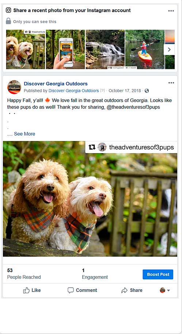The width and height of the screenshot is (182, 334).
Task: Expand post text with See More
Action: pyautogui.click(x=24, y=134)
